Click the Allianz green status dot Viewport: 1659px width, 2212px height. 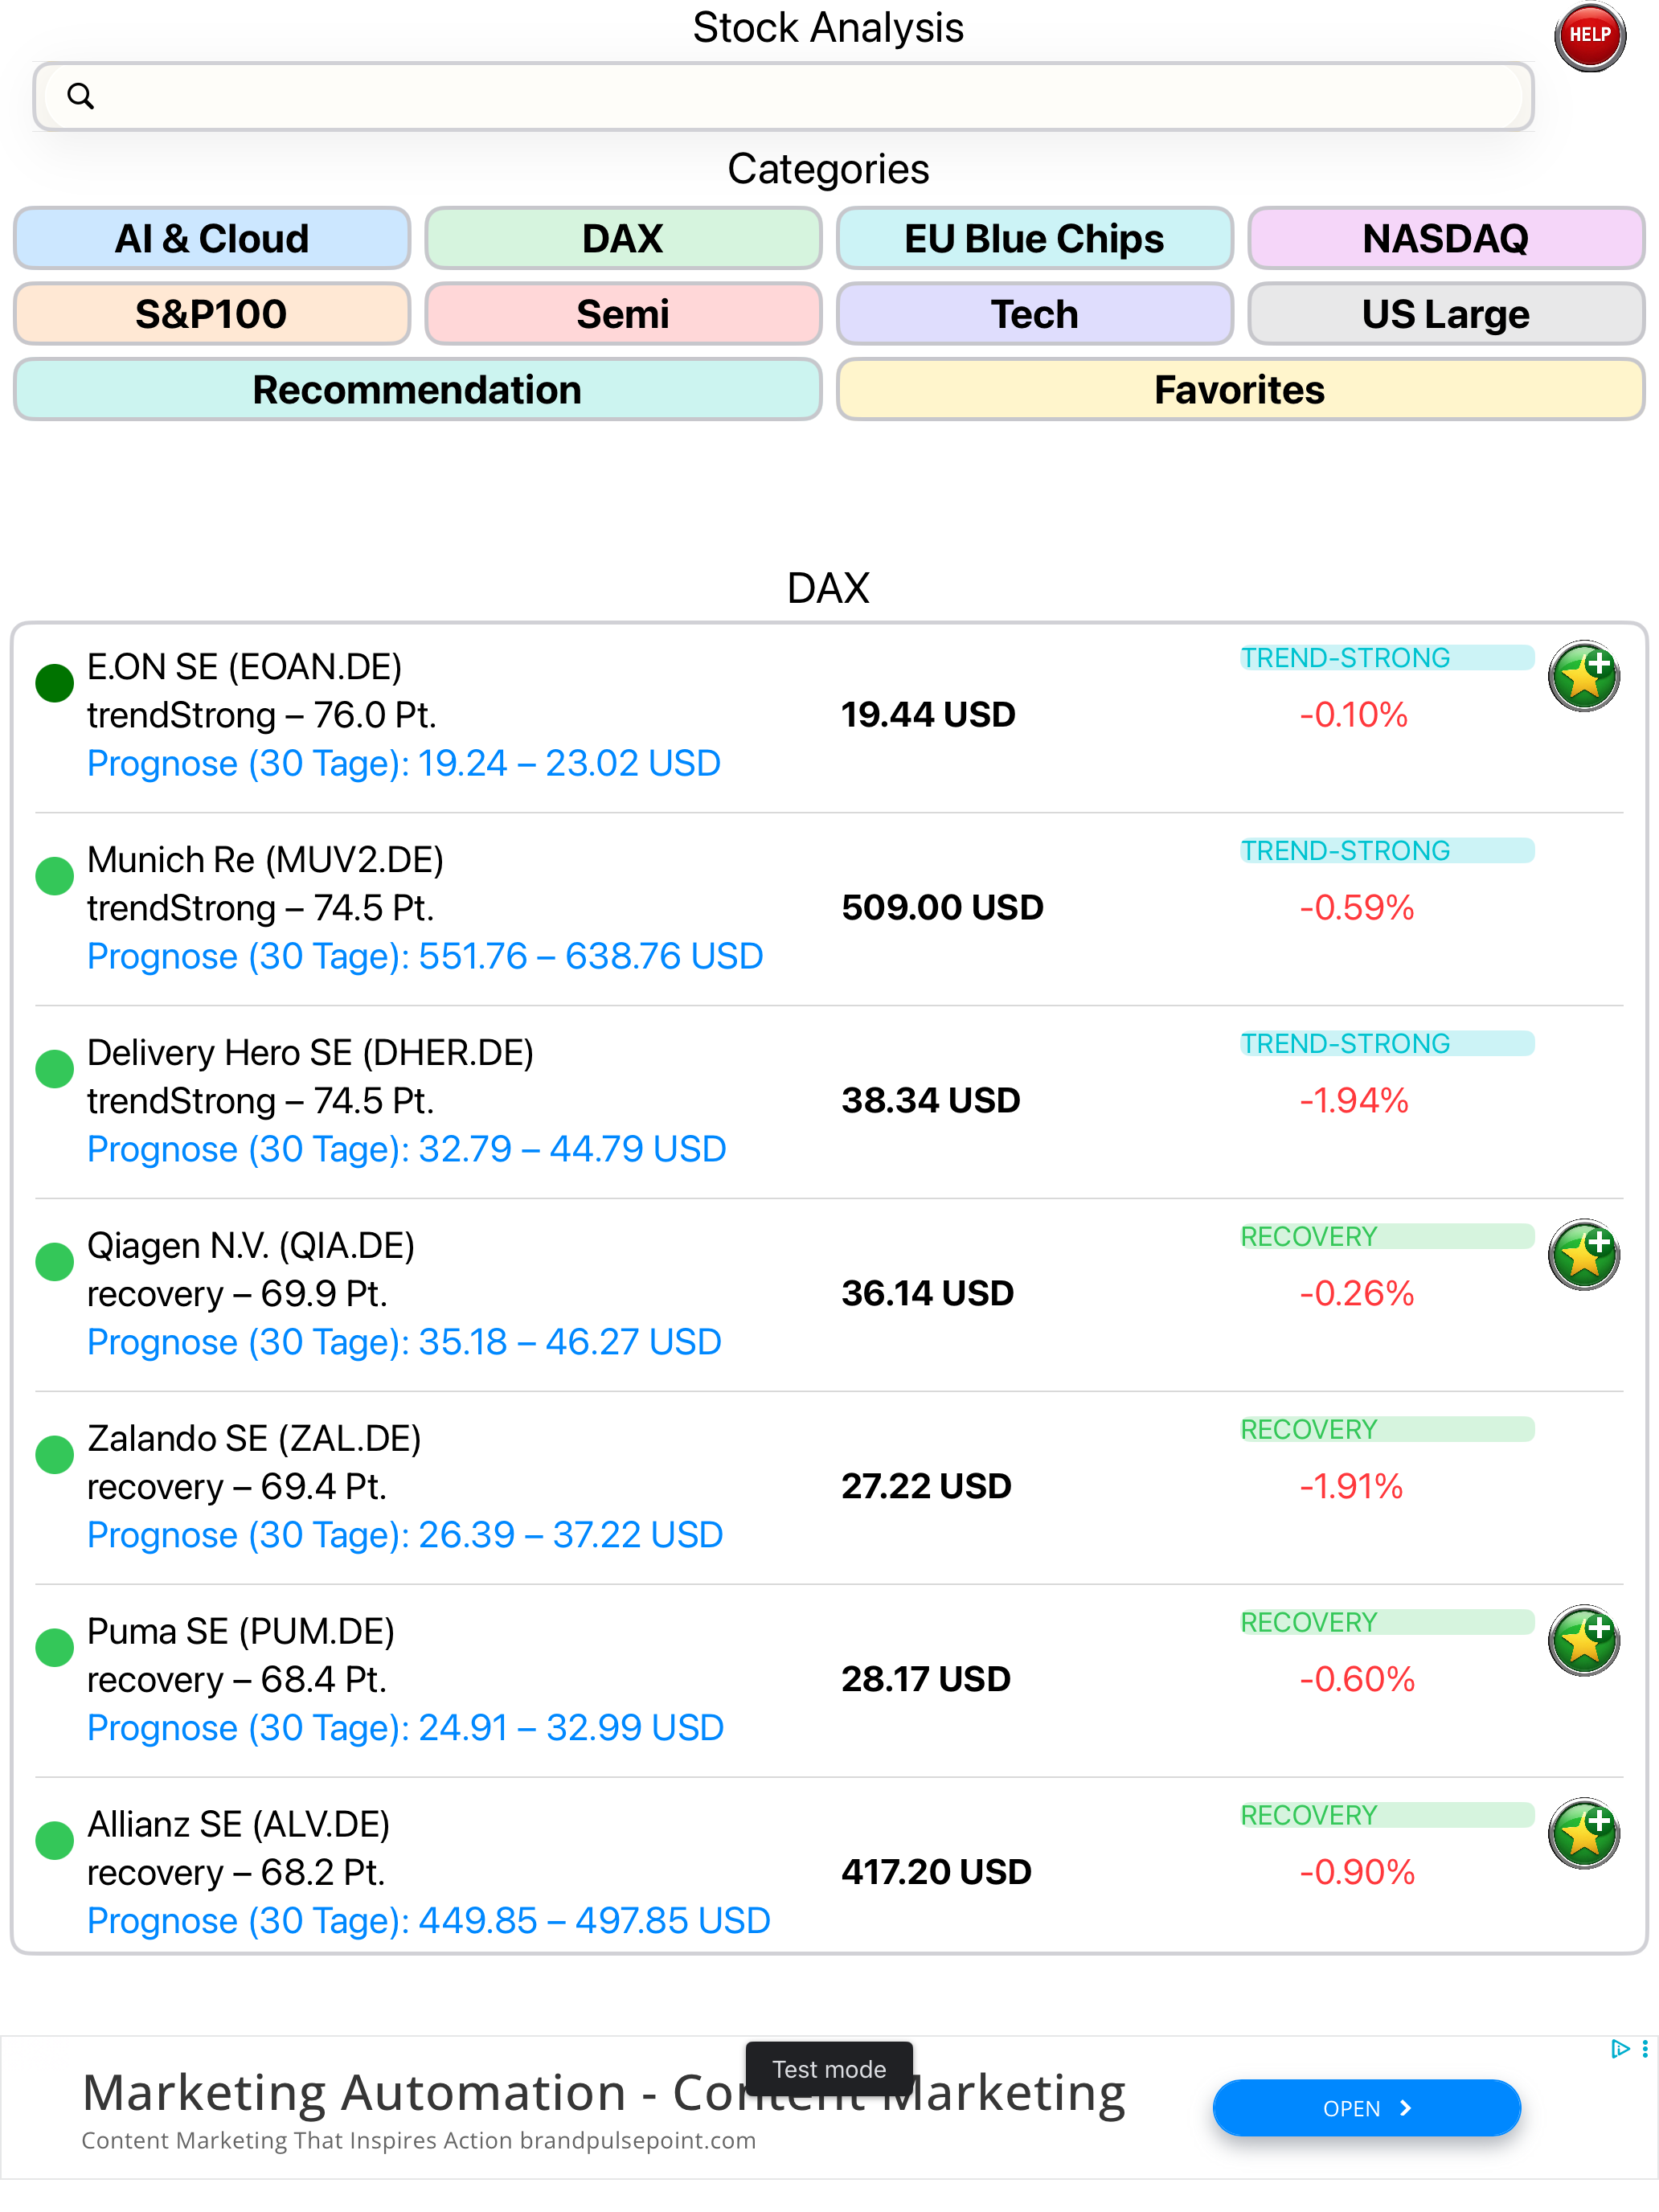click(x=55, y=1841)
